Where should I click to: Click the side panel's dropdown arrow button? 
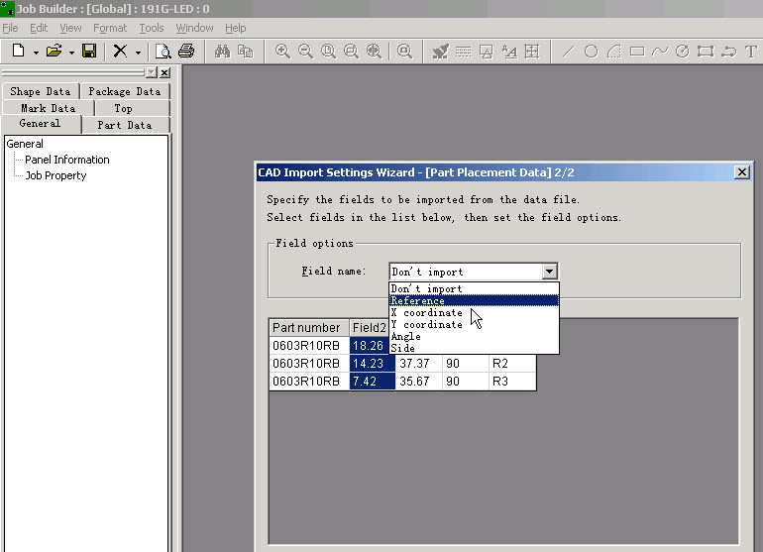[x=152, y=72]
